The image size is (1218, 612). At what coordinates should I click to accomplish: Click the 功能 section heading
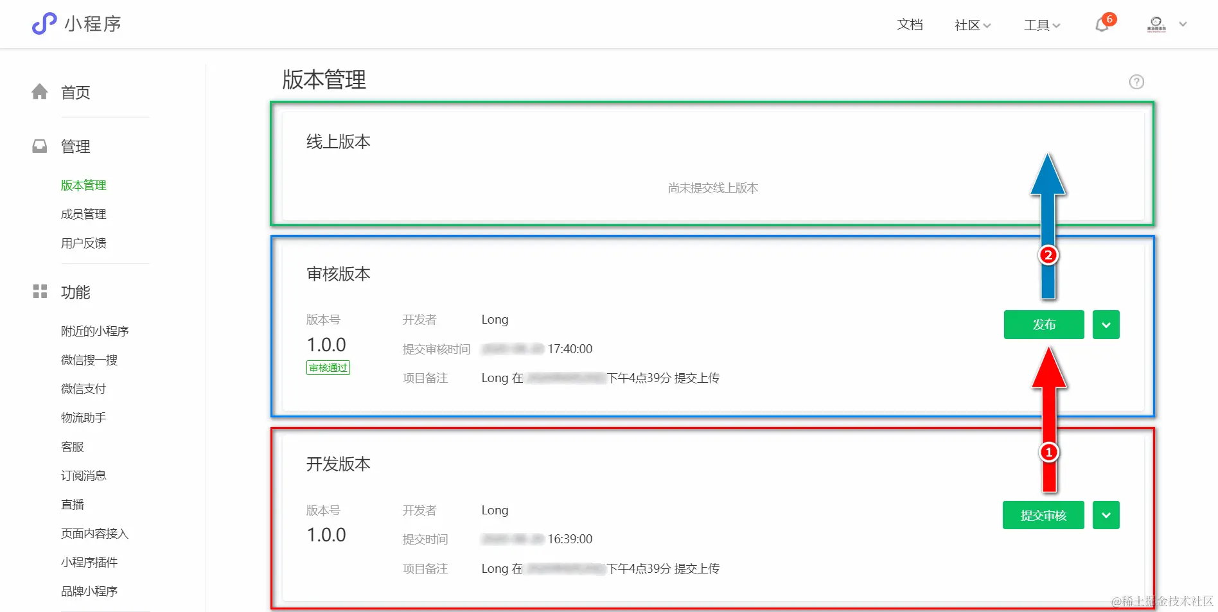coord(76,292)
